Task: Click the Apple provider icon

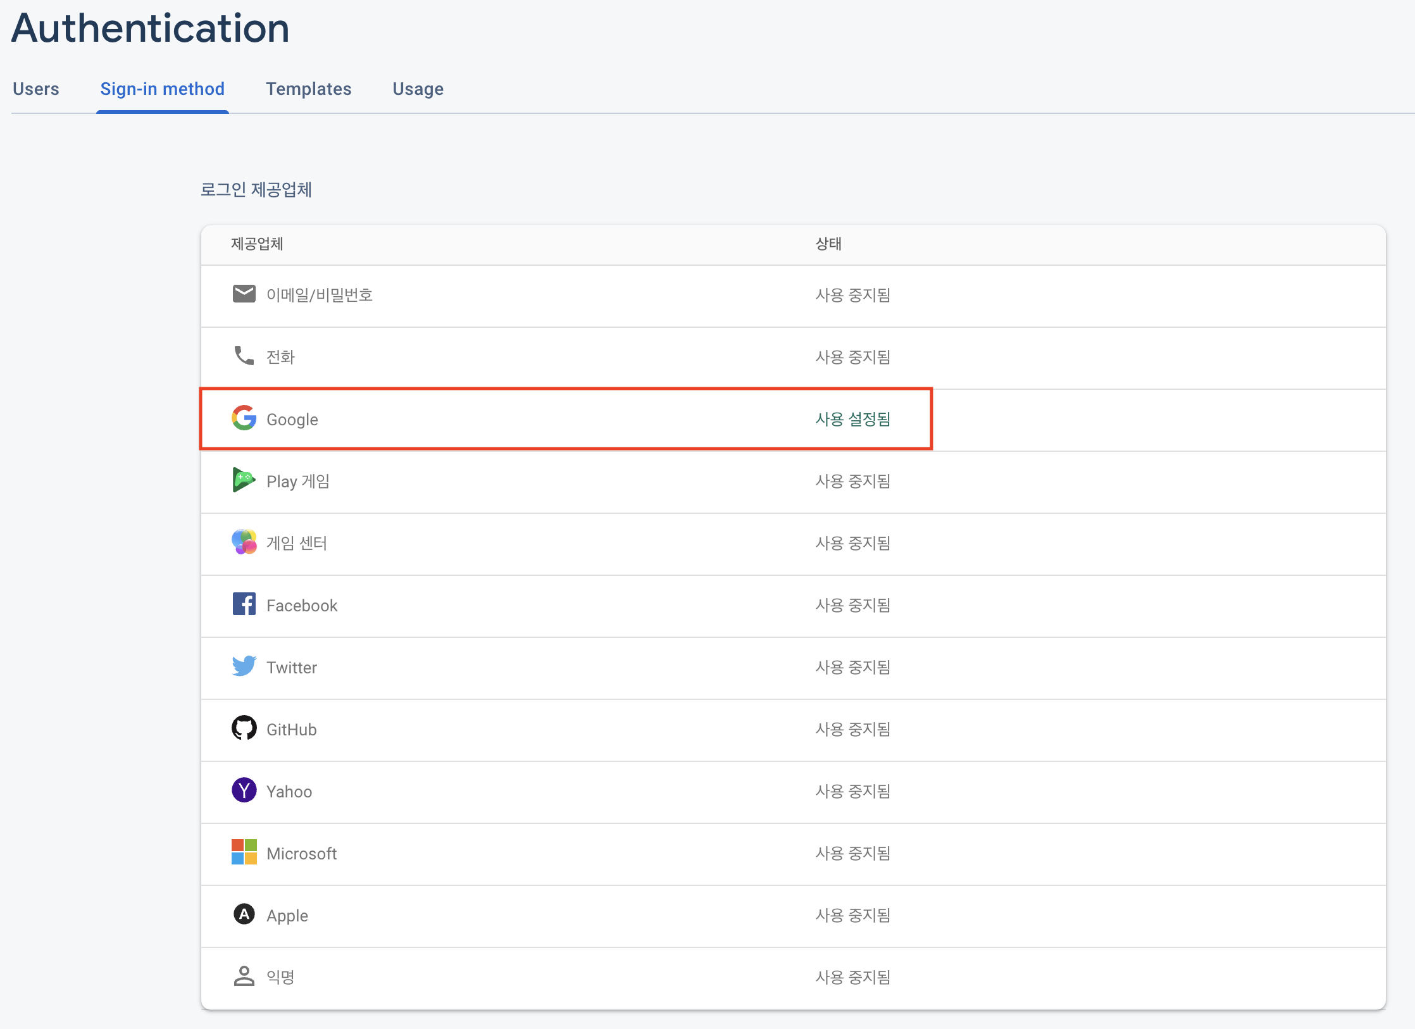Action: [x=244, y=914]
